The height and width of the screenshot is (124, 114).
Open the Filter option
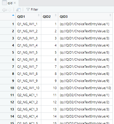point(32,9)
